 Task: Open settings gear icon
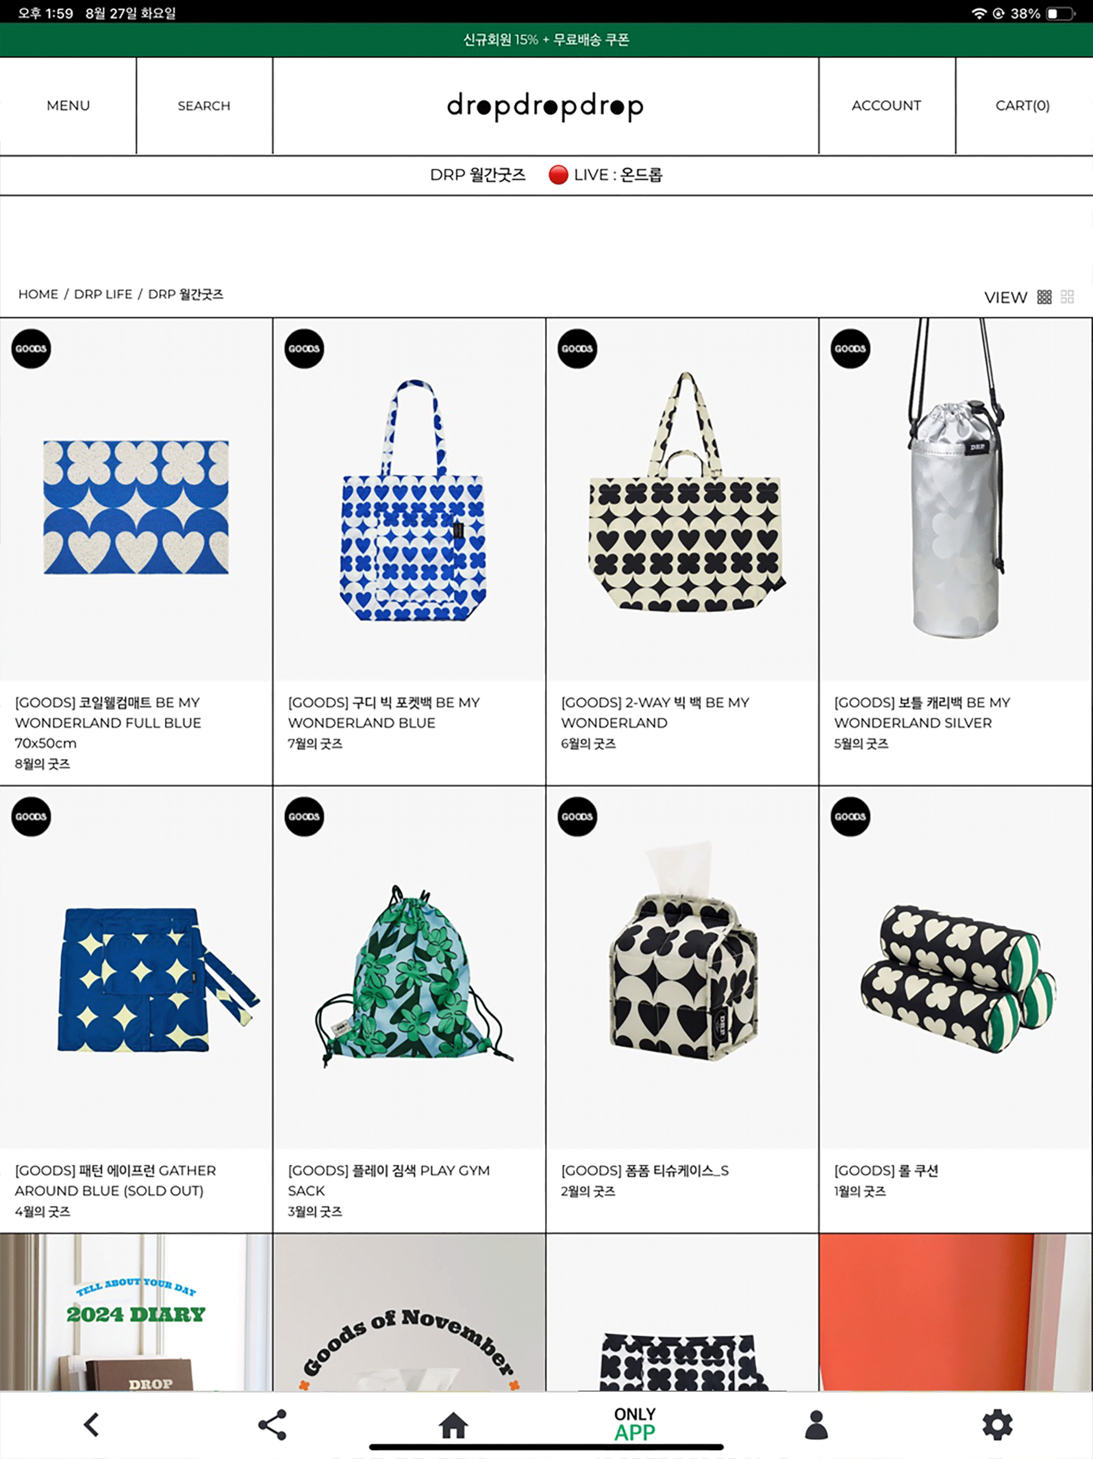pyautogui.click(x=997, y=1425)
